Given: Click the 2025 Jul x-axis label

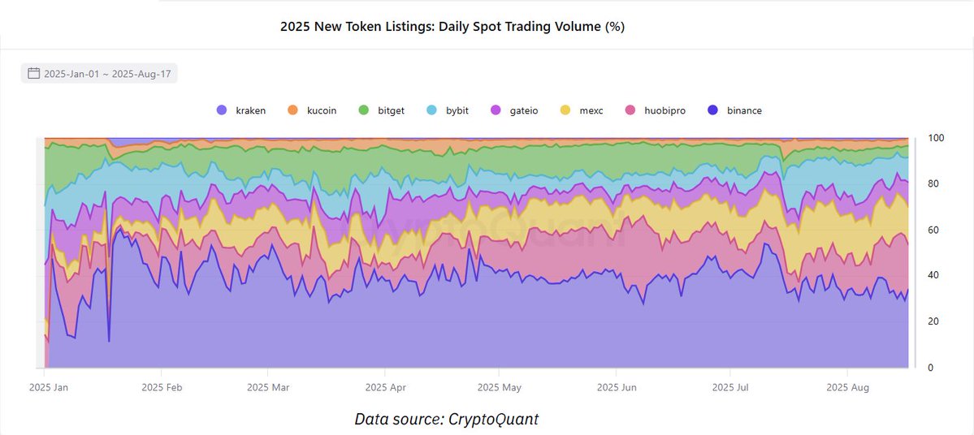Looking at the screenshot, I should point(729,388).
